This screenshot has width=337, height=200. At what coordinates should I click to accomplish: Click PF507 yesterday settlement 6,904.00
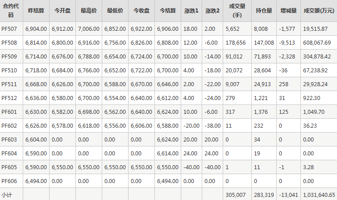[36, 29]
